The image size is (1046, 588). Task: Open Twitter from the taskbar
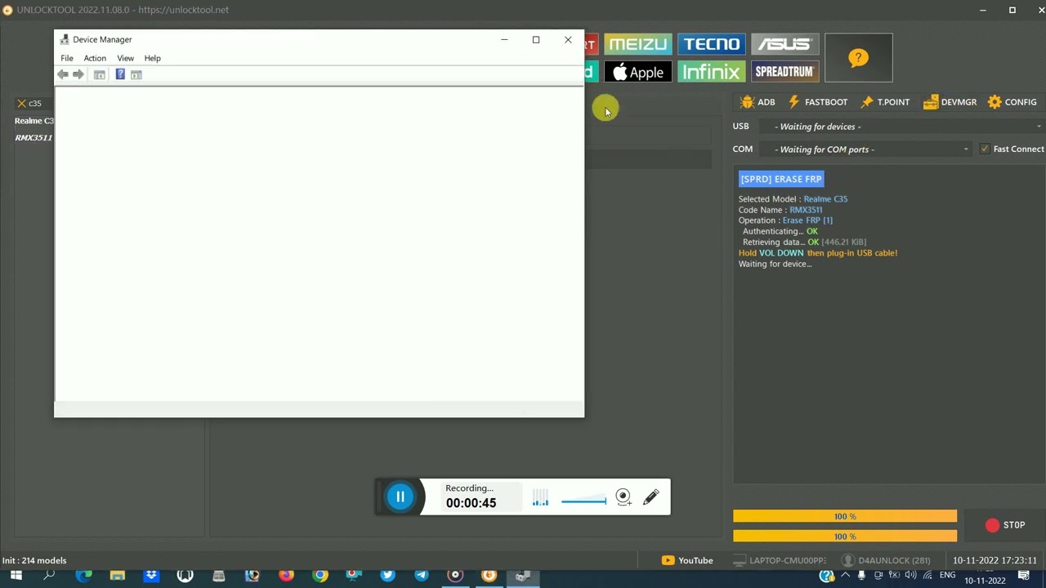(387, 576)
